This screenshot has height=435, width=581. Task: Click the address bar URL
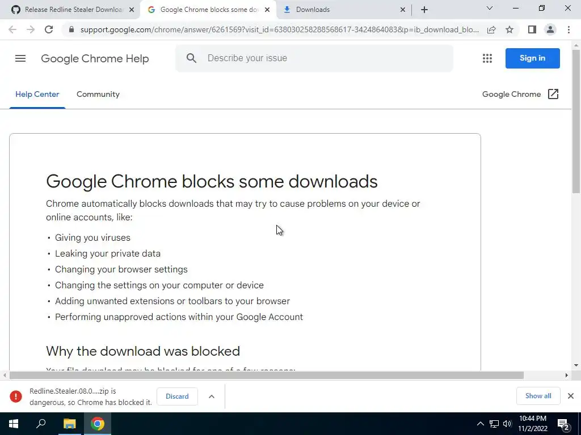click(x=279, y=29)
